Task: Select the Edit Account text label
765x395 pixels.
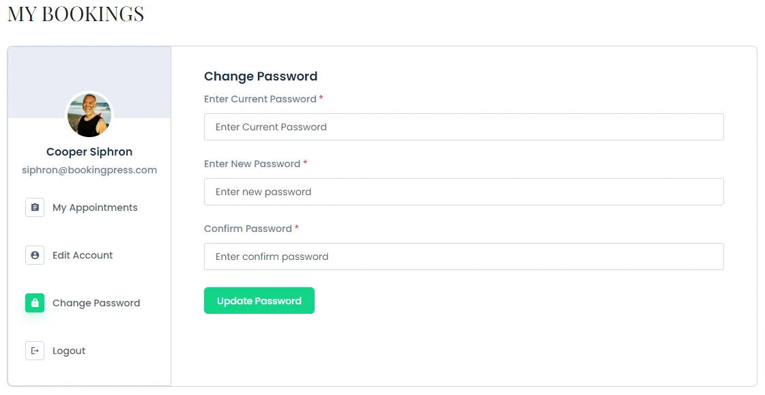Action: click(83, 255)
